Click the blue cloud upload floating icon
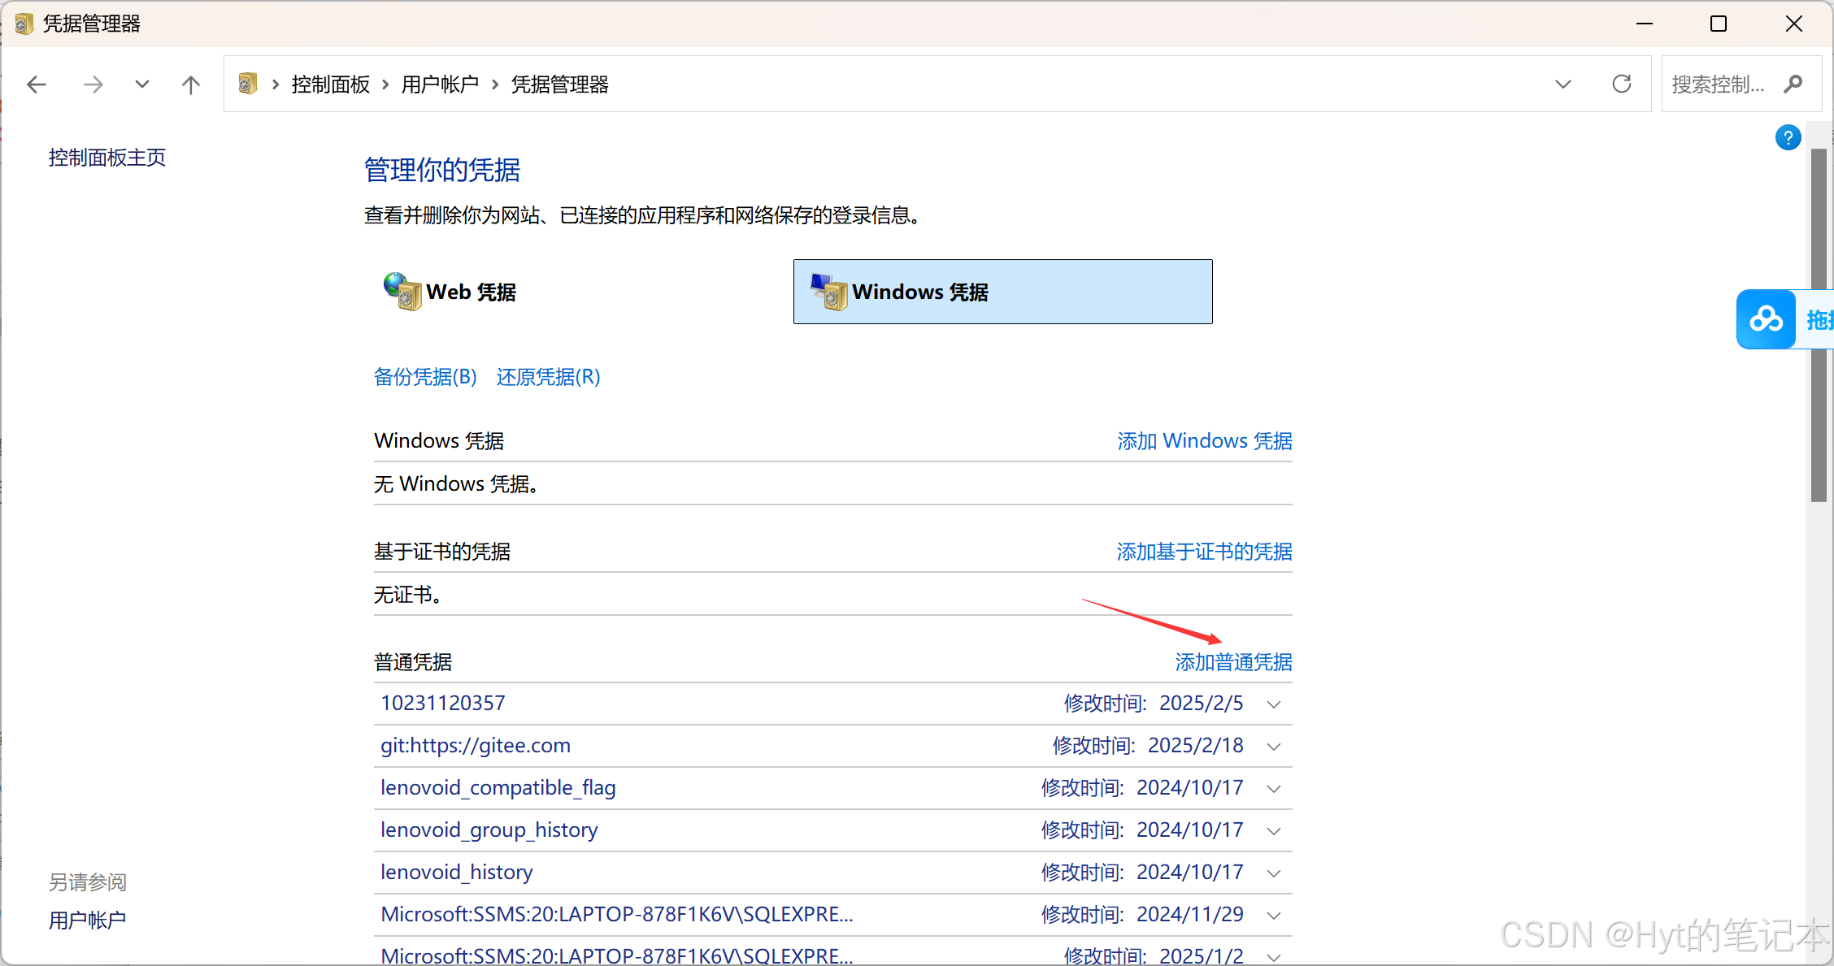 pos(1766,319)
